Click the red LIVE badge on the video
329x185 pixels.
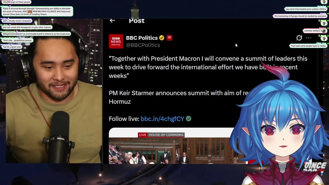(142, 135)
